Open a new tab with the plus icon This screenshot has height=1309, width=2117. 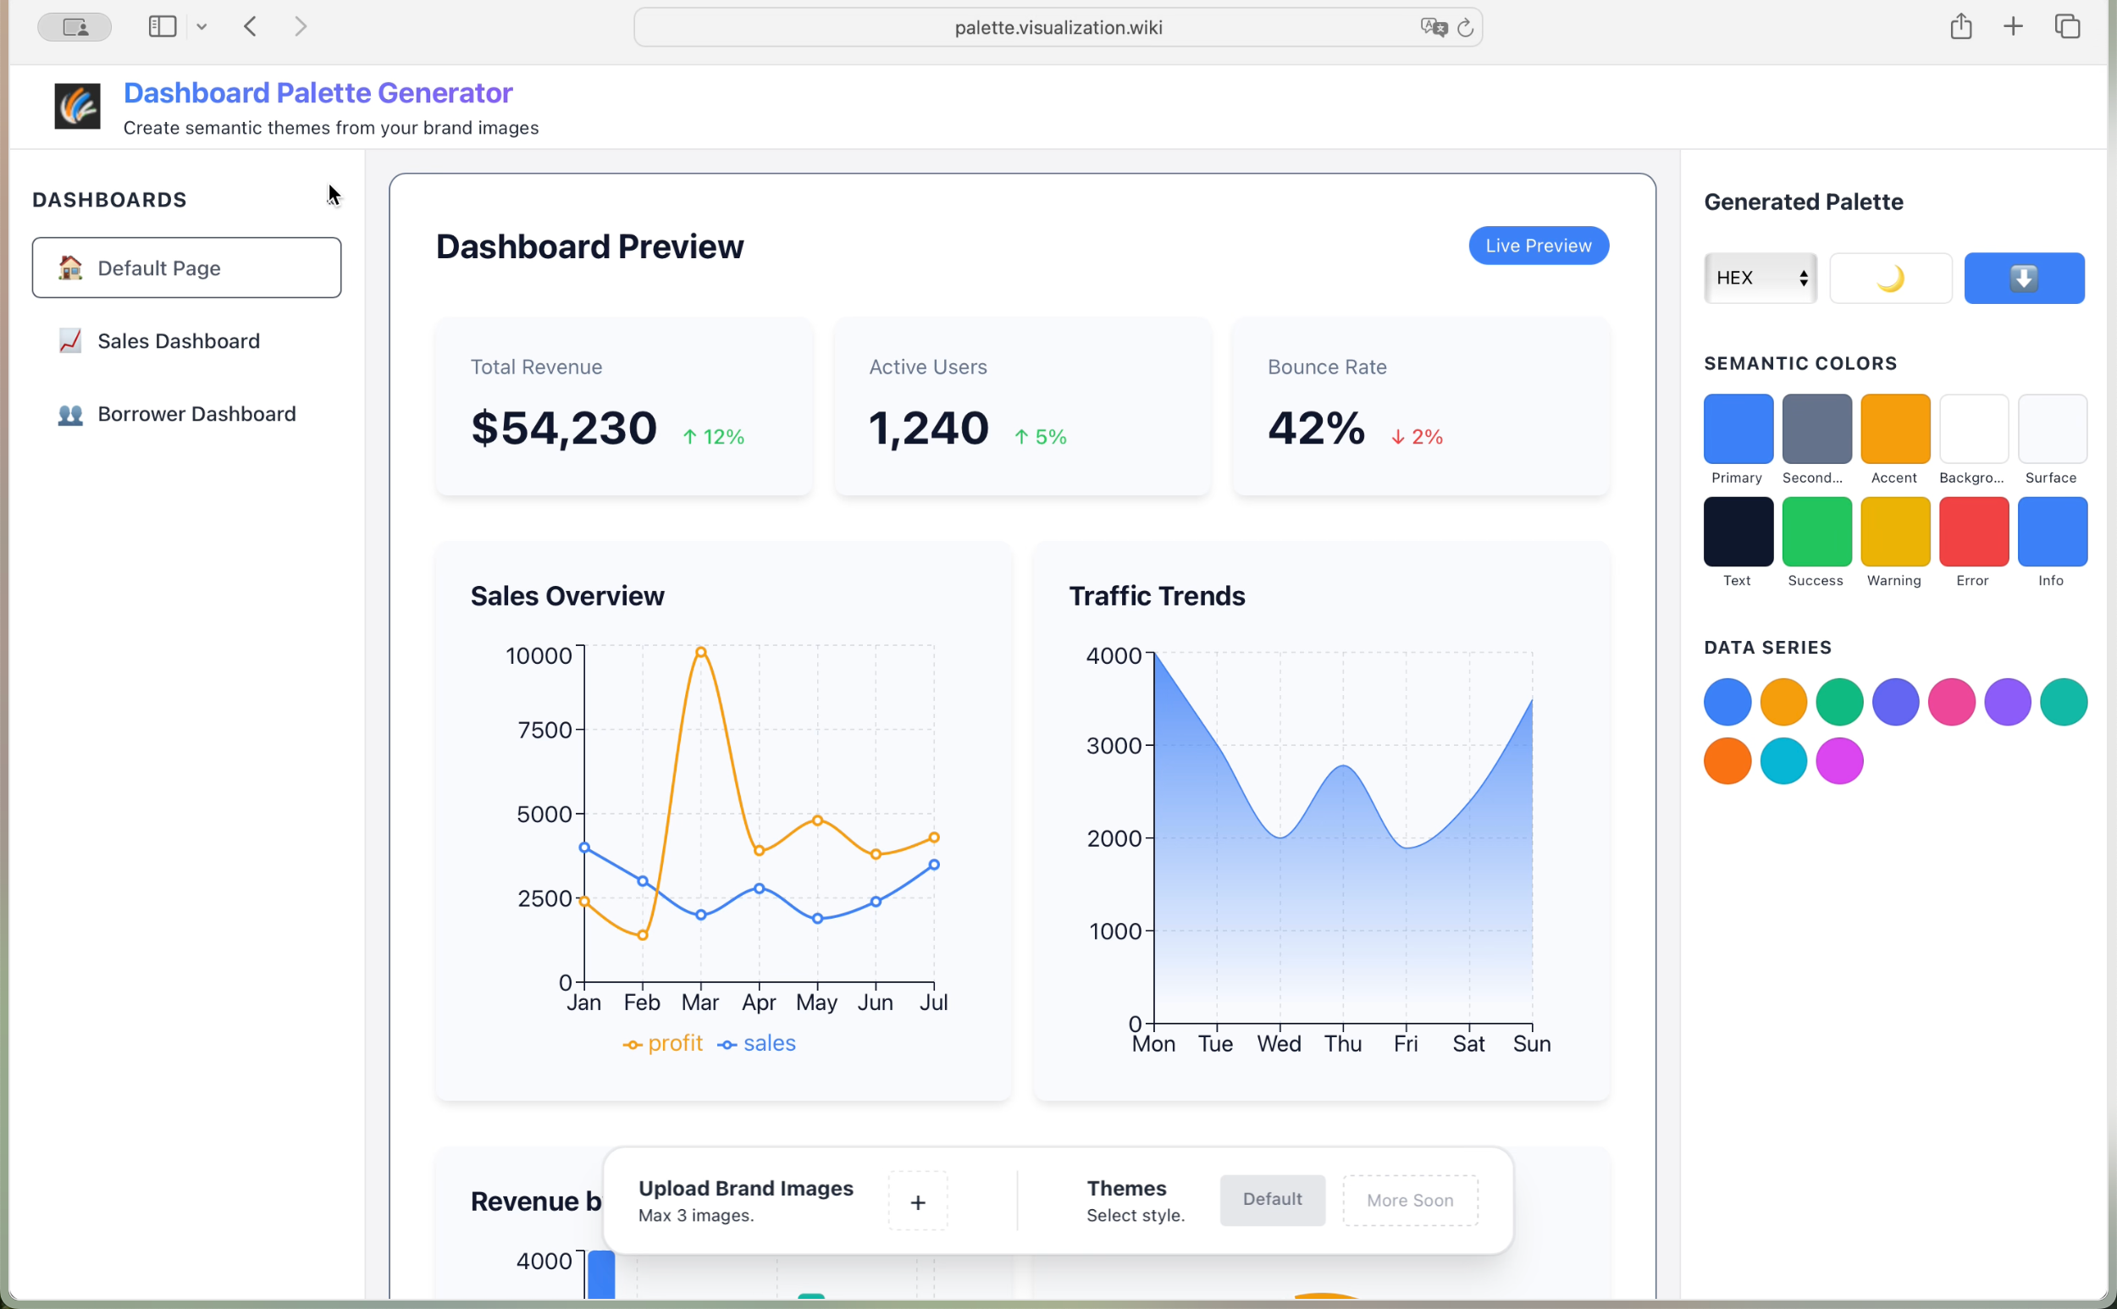pos(2013,27)
